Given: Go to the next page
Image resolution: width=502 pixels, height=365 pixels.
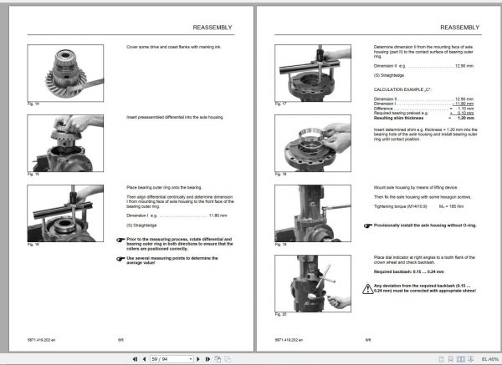Looking at the screenshot, I should [198, 359].
